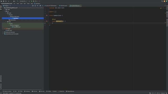Screen dimensions: 168x94
Task: Click the Open file icon in toolbar
Action: click(1, 1)
